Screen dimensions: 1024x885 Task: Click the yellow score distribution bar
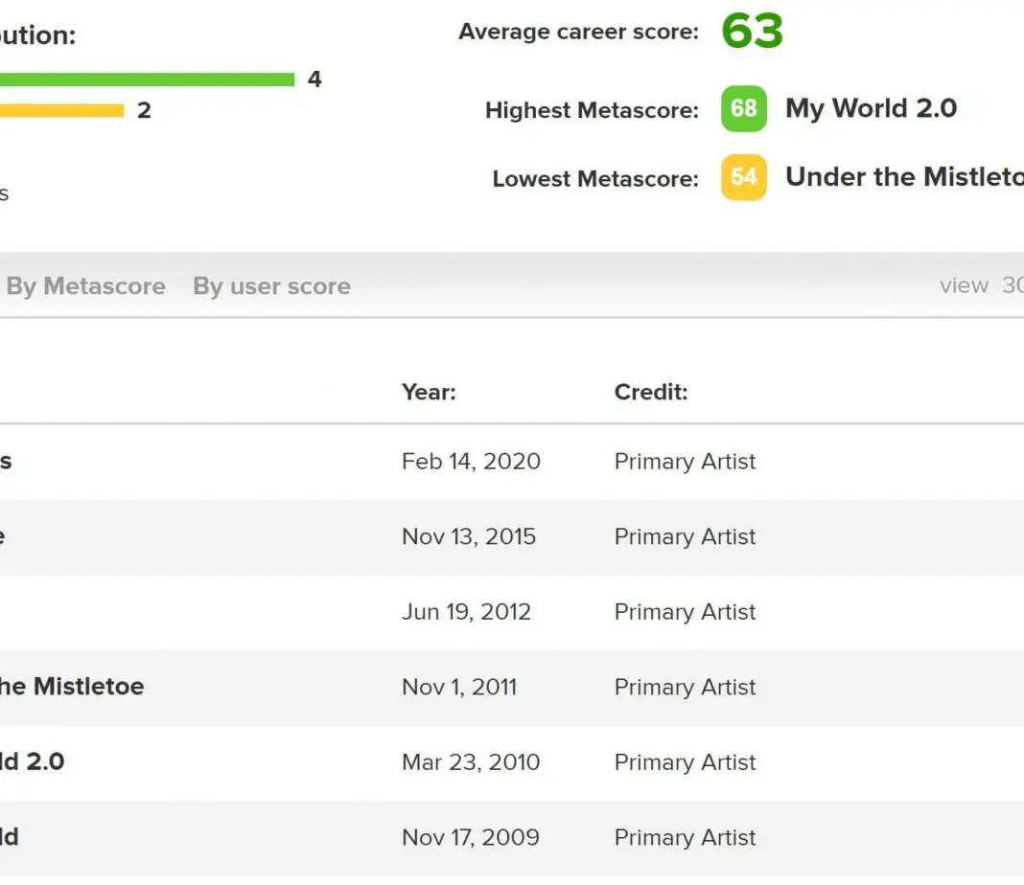click(61, 110)
